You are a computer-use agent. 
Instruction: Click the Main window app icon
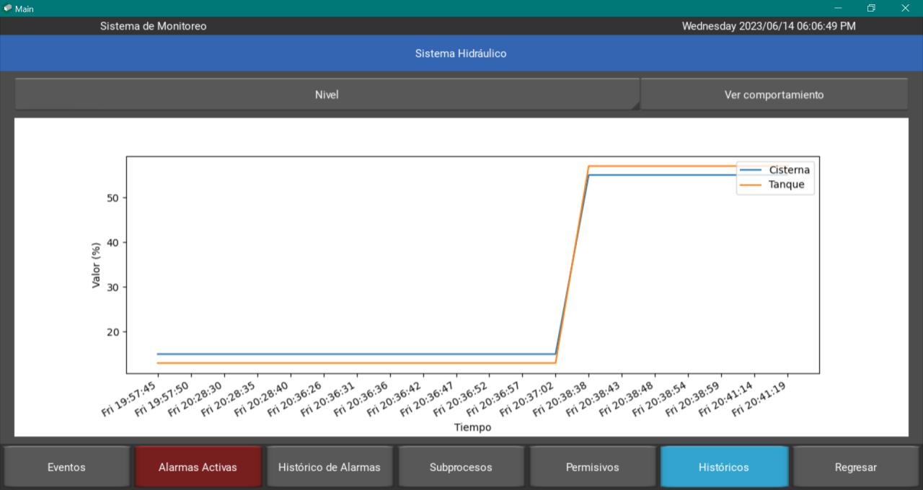pyautogui.click(x=8, y=9)
